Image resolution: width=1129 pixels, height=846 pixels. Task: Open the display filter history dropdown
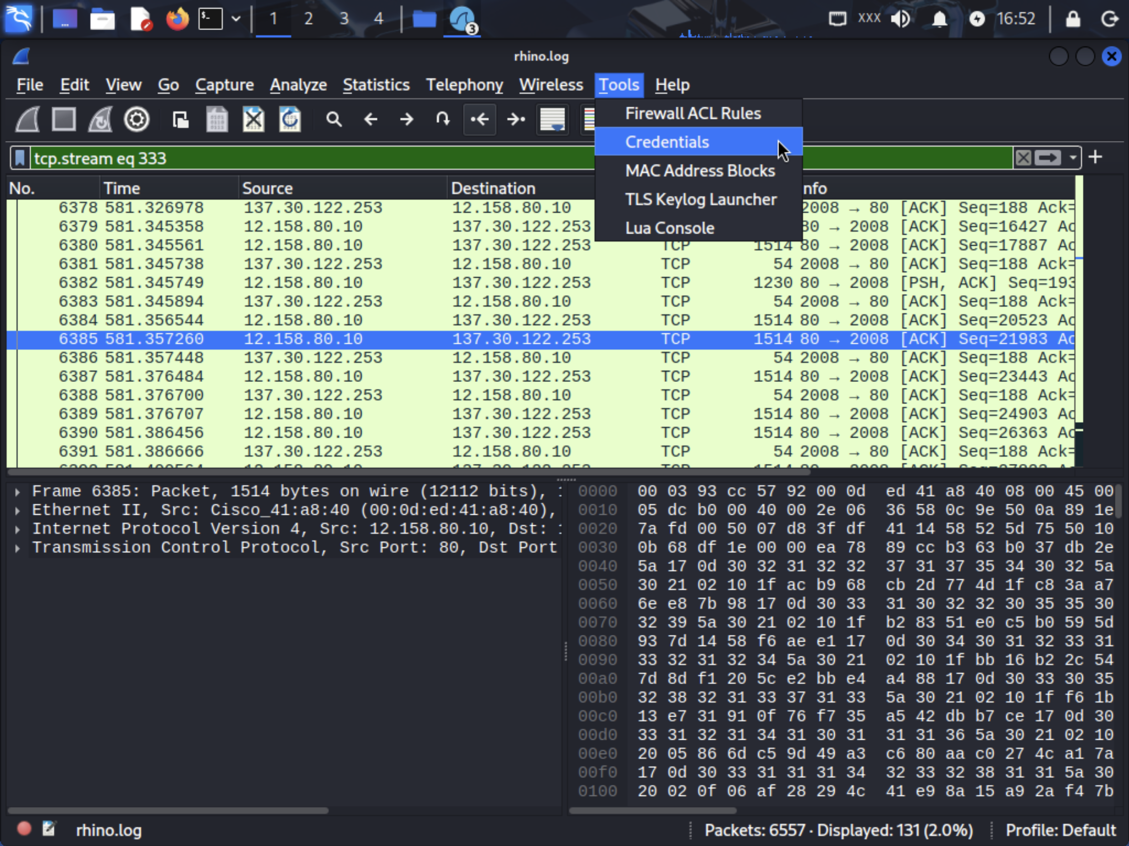1073,158
